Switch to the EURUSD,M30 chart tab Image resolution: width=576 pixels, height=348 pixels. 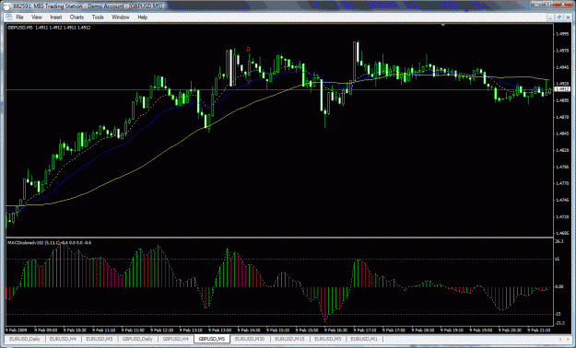point(250,339)
